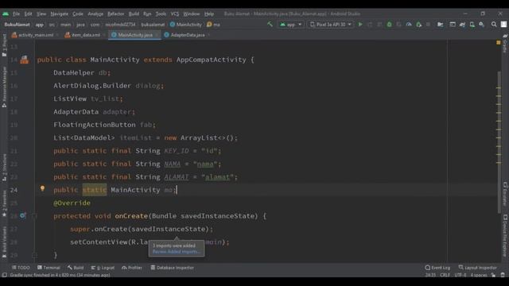Open the Favorites sidebar panel
509x286 pixels.
click(4, 203)
